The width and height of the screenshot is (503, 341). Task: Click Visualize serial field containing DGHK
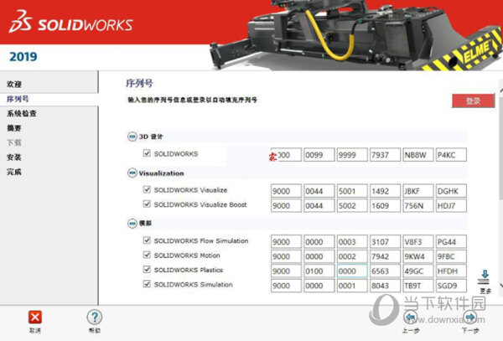[451, 191]
